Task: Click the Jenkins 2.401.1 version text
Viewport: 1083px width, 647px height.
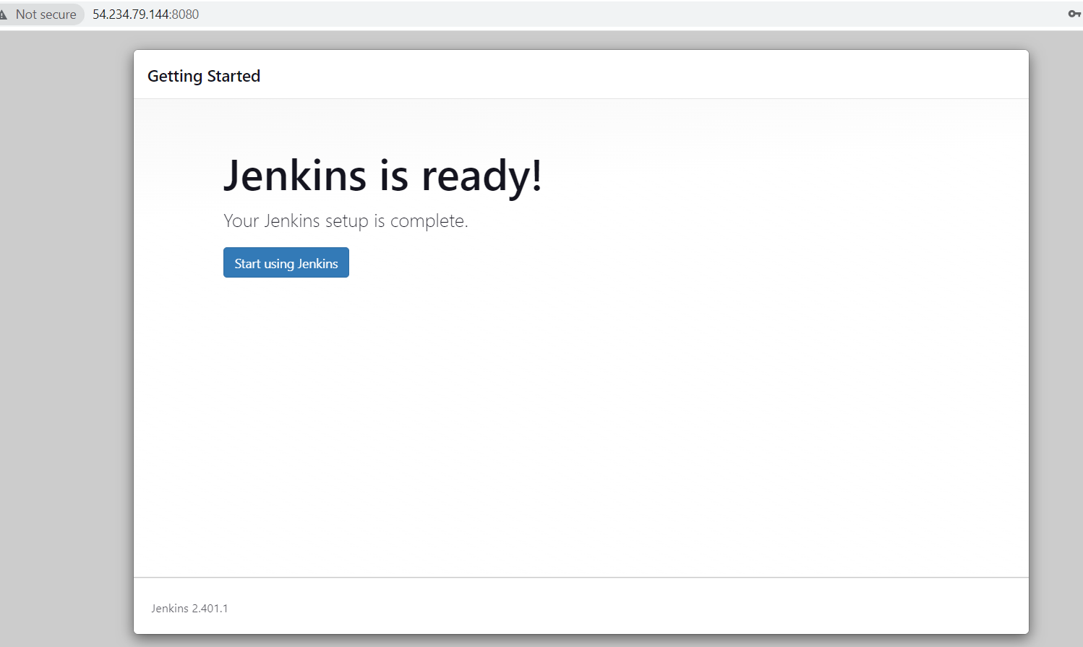Action: (189, 608)
